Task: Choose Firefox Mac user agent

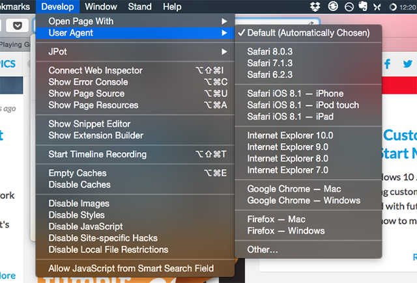Action: (308, 219)
